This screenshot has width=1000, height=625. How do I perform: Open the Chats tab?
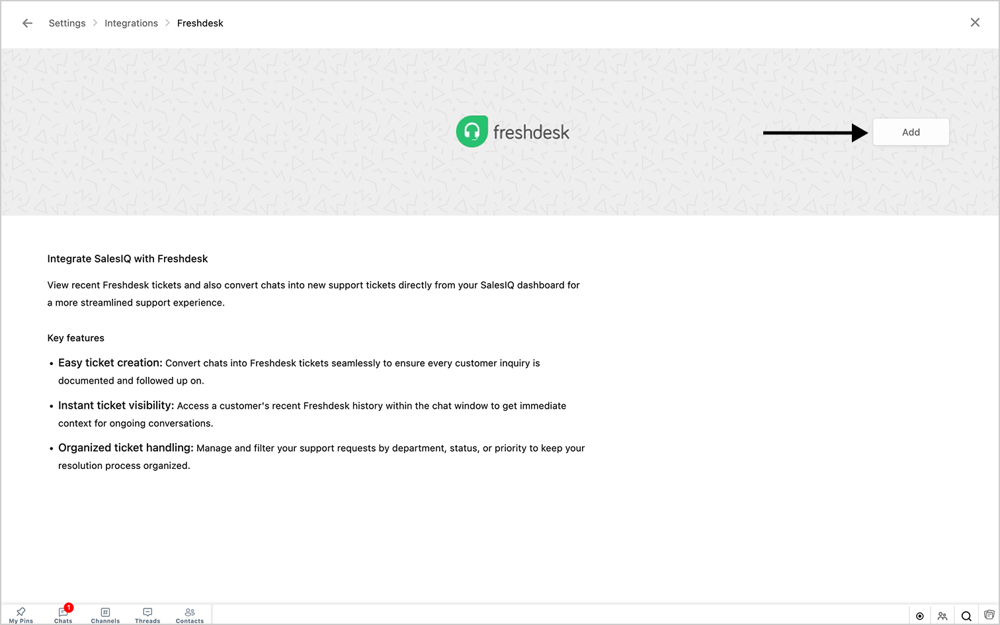click(63, 615)
